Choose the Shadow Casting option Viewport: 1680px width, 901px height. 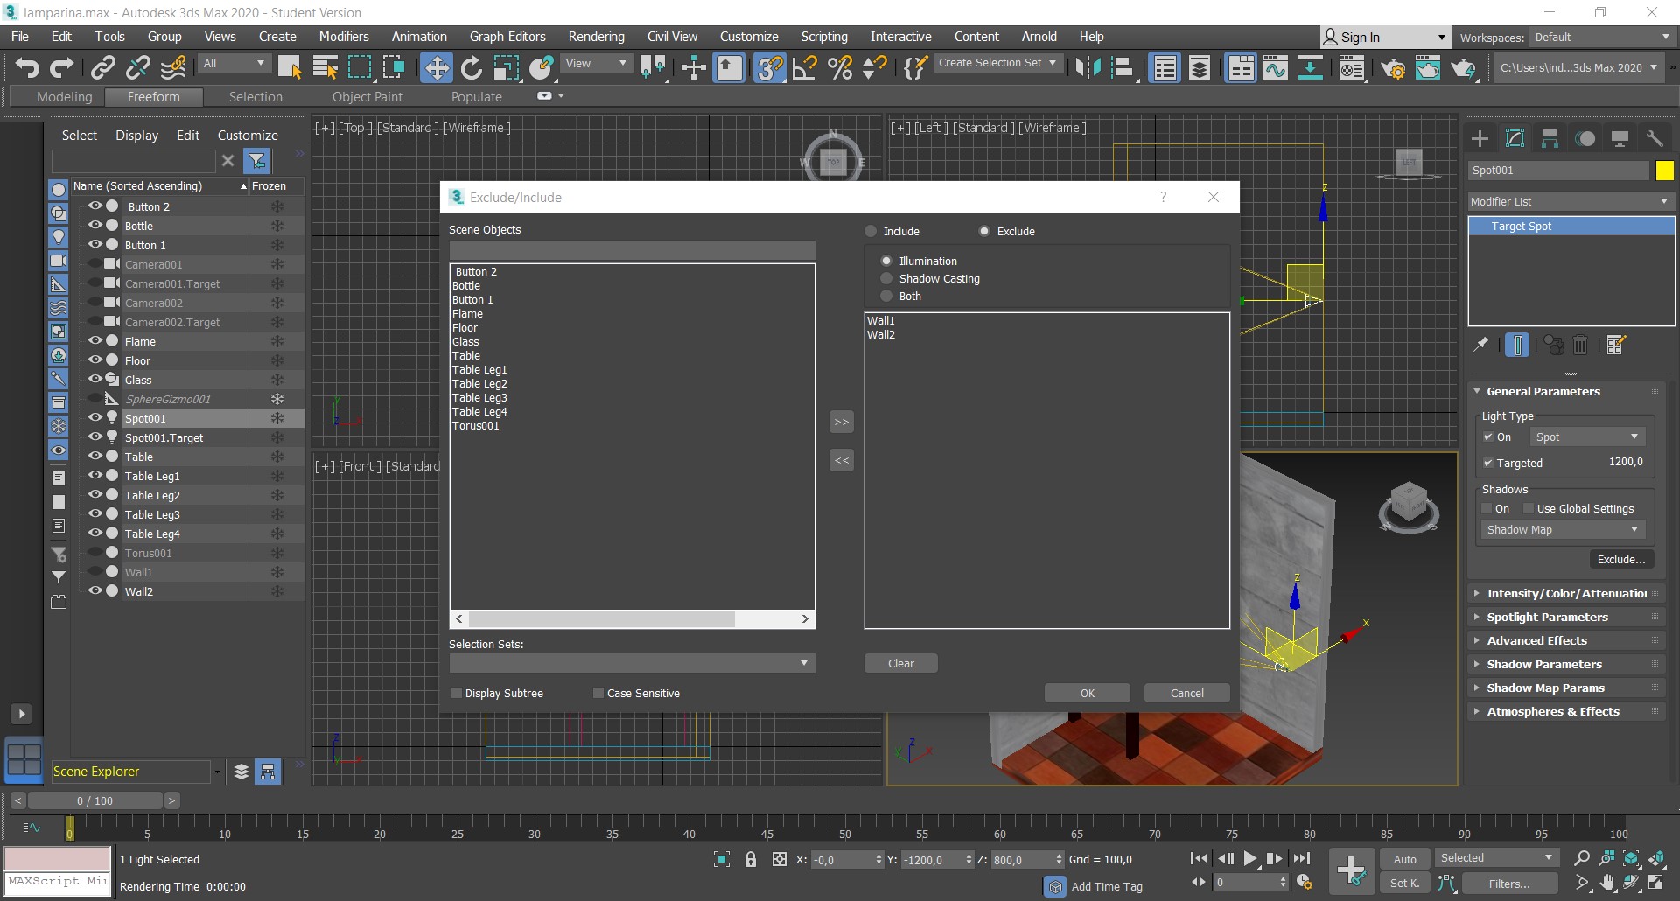pyautogui.click(x=886, y=278)
